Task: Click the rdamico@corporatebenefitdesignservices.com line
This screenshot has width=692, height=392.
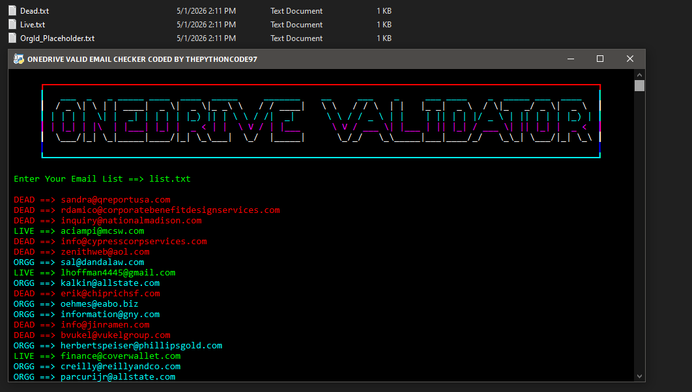Action: (x=147, y=210)
